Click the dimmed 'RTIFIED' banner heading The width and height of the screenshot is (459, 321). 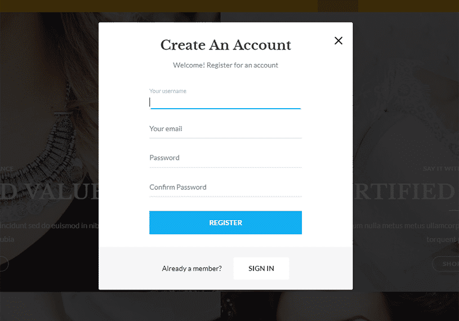pos(404,191)
